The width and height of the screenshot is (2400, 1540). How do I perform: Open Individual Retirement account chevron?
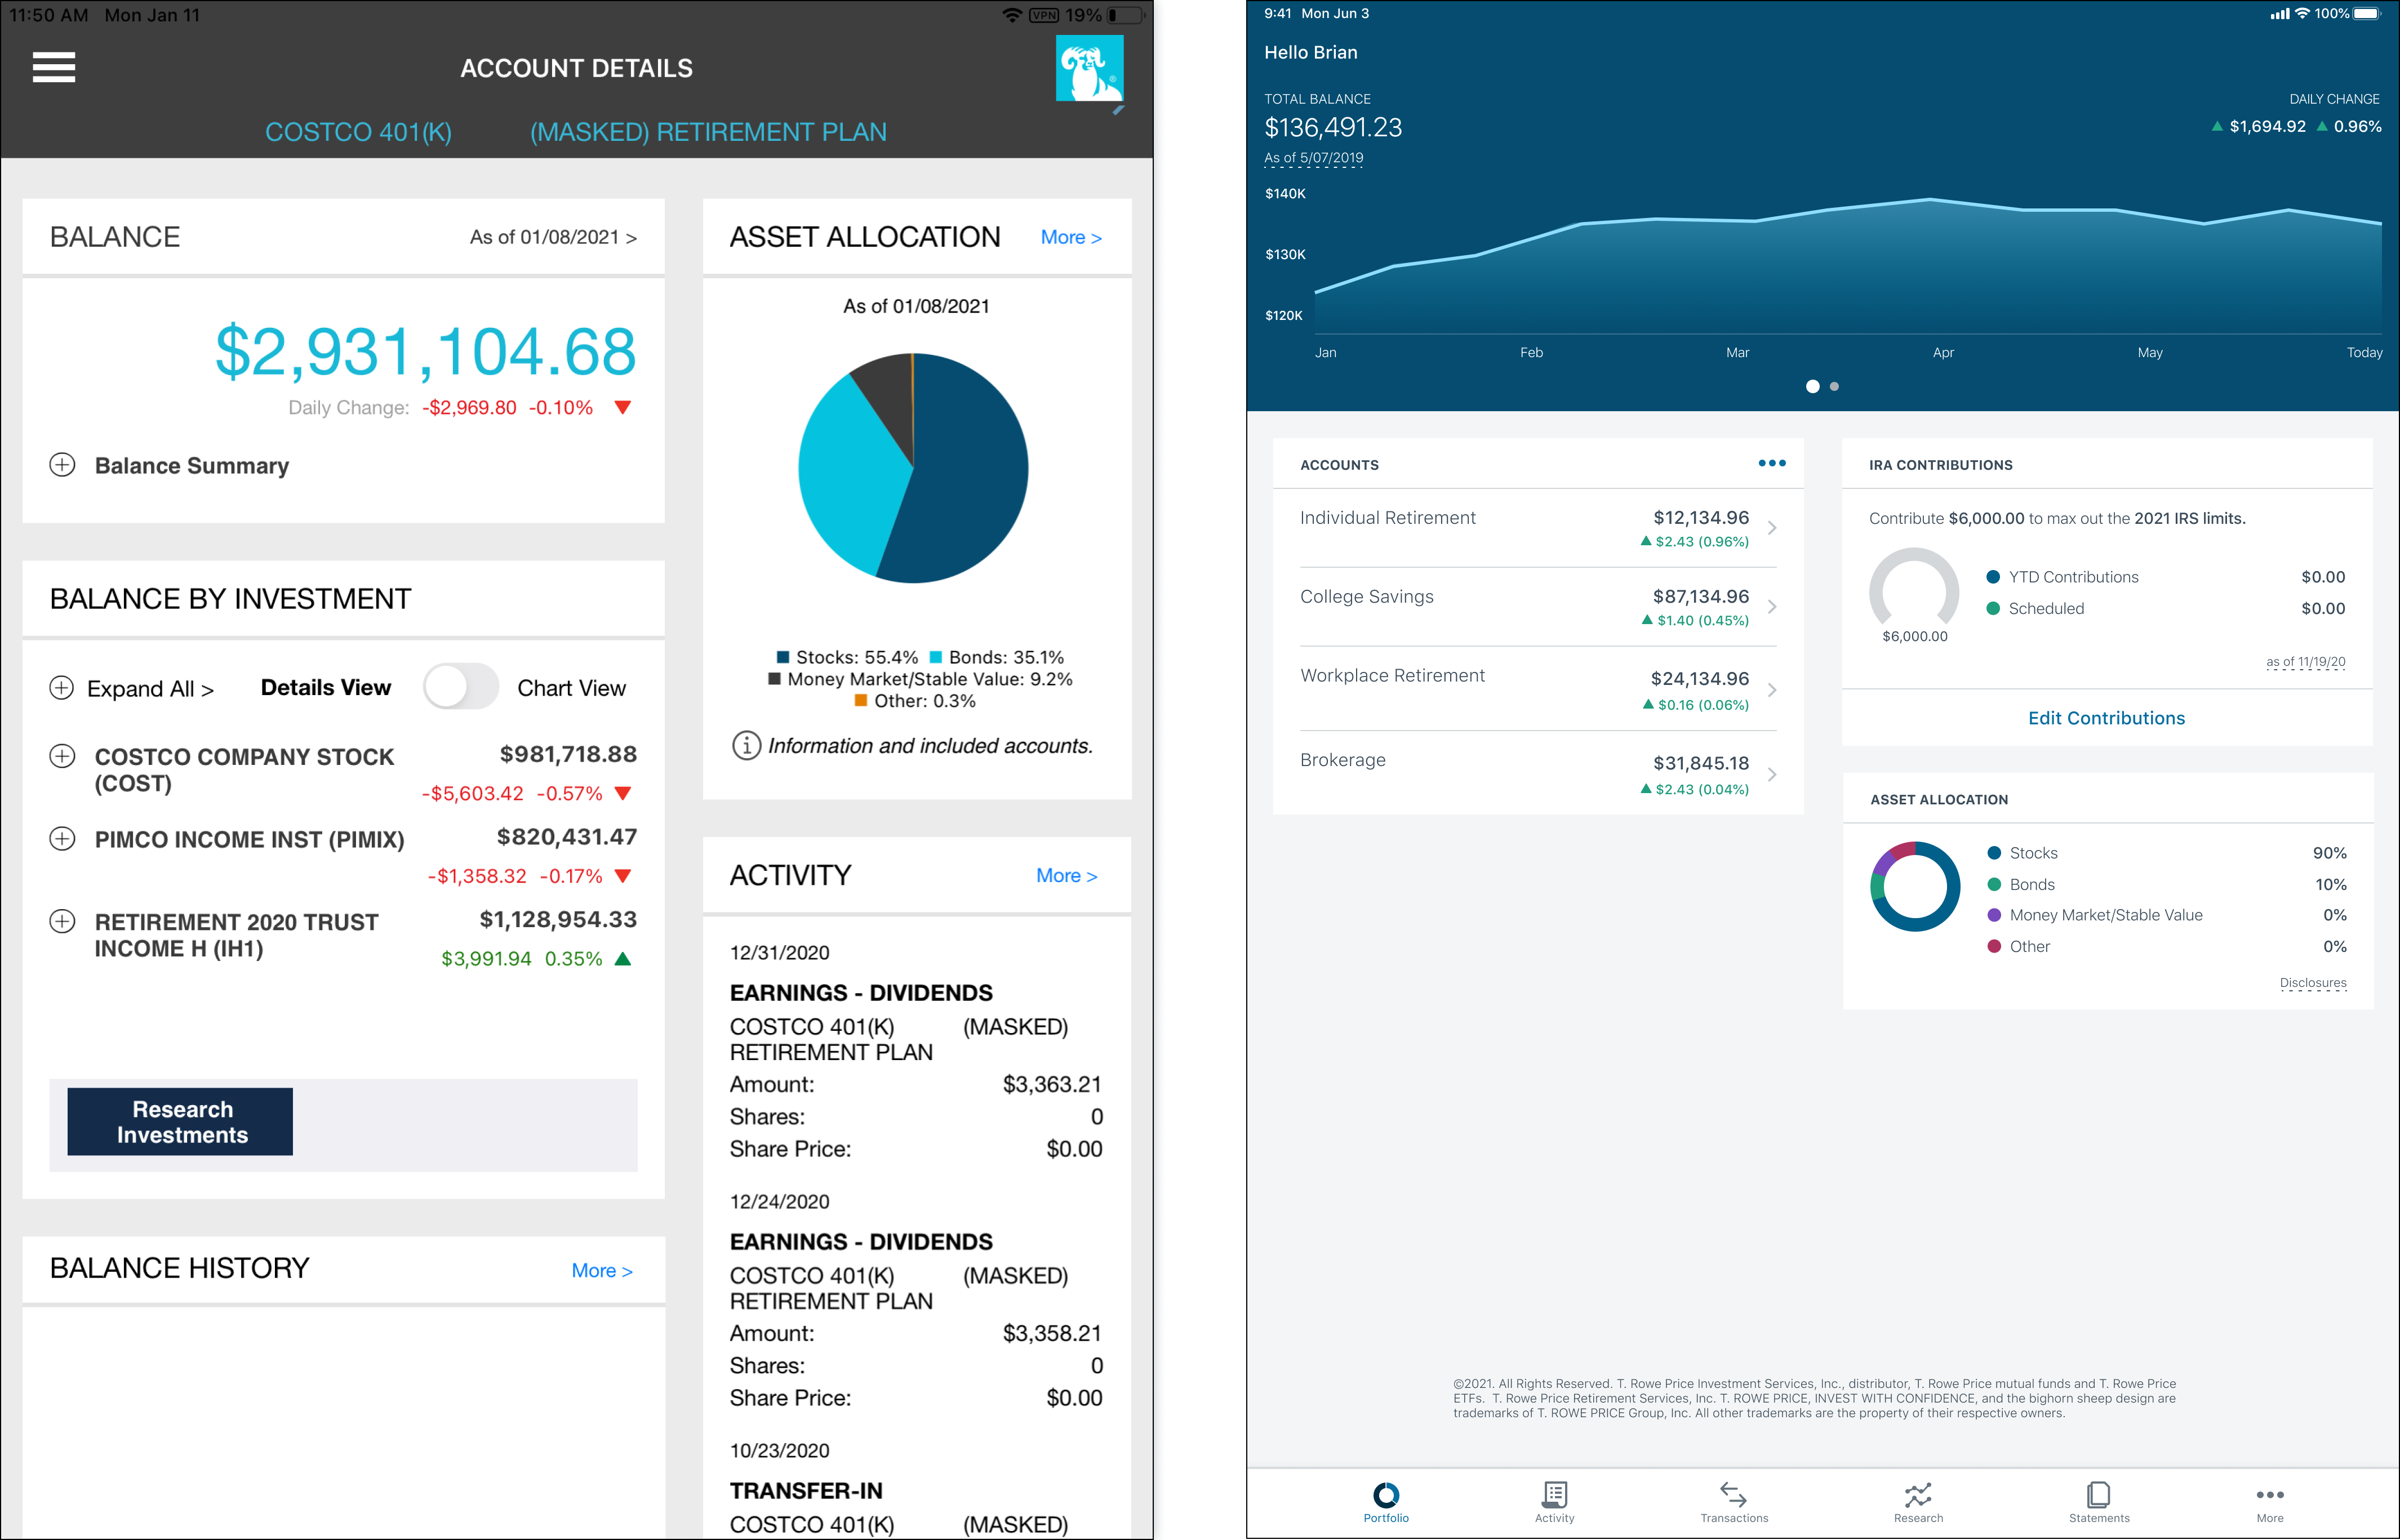1772,527
